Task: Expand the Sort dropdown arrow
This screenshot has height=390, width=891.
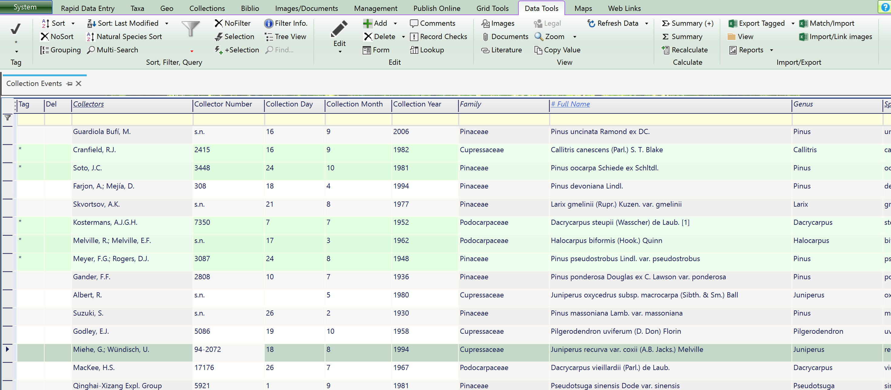Action: tap(73, 24)
